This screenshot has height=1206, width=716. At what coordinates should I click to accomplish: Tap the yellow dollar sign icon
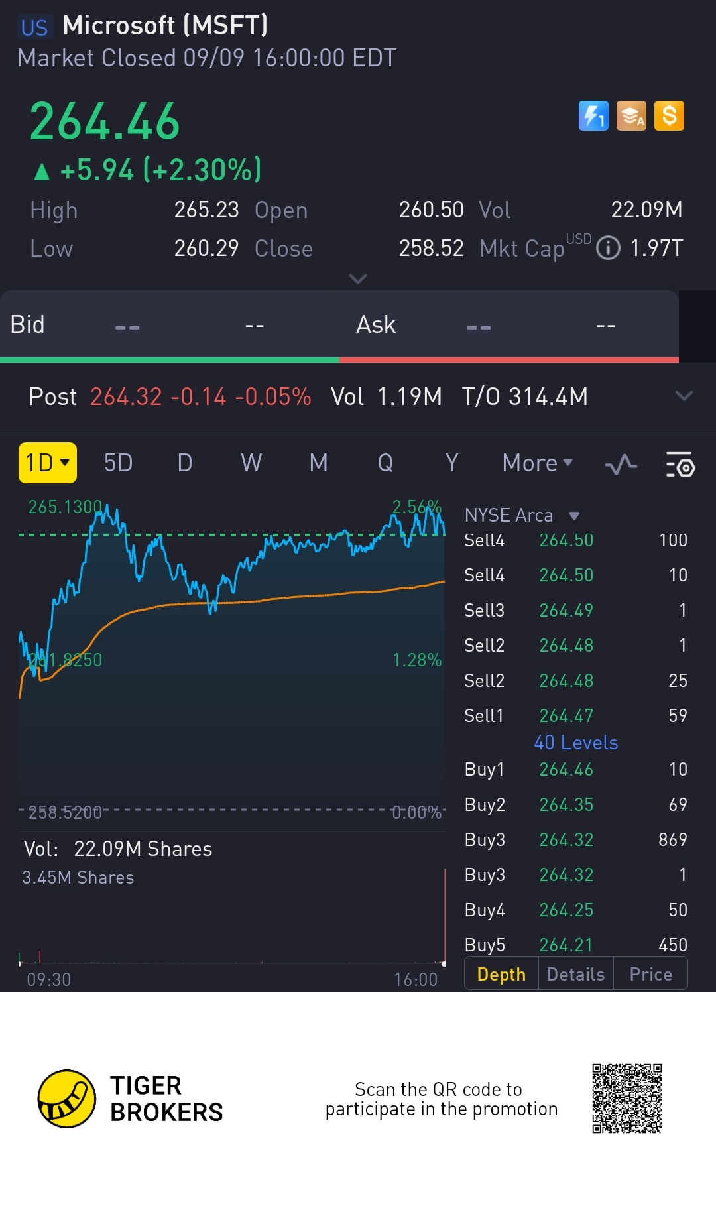click(x=669, y=116)
